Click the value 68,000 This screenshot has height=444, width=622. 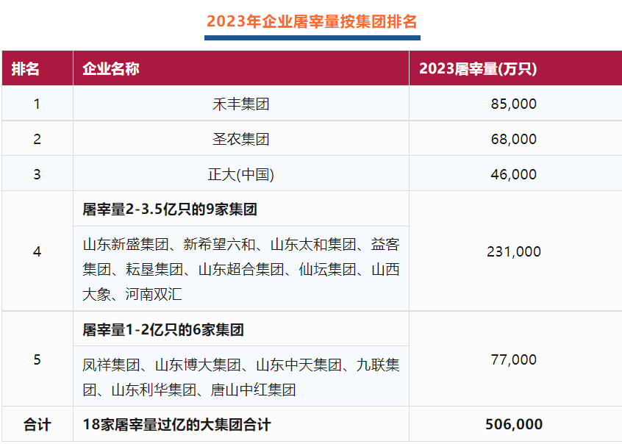tap(513, 139)
